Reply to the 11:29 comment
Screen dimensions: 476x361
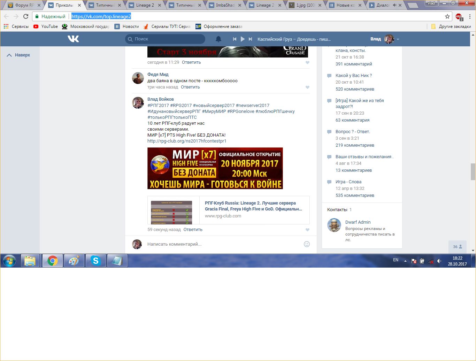point(191,62)
